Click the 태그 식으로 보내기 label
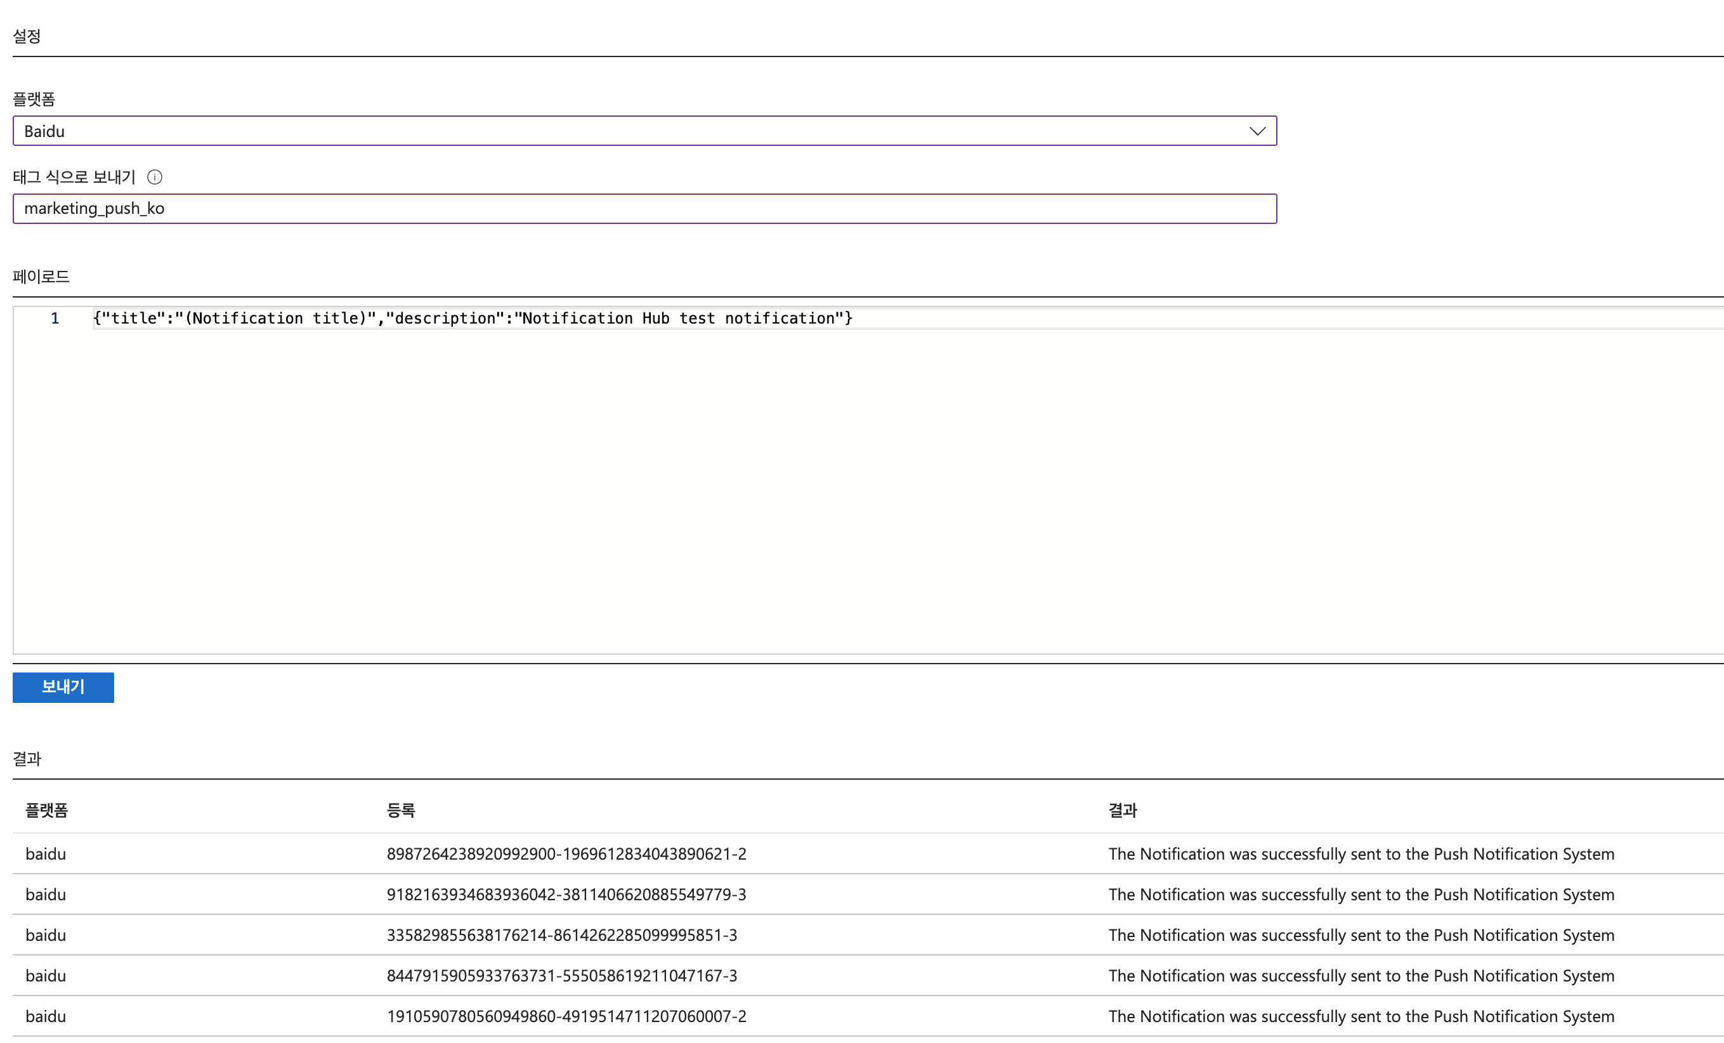 pyautogui.click(x=74, y=177)
